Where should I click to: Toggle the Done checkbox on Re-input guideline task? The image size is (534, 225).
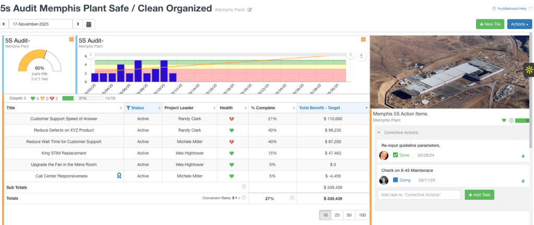click(395, 155)
